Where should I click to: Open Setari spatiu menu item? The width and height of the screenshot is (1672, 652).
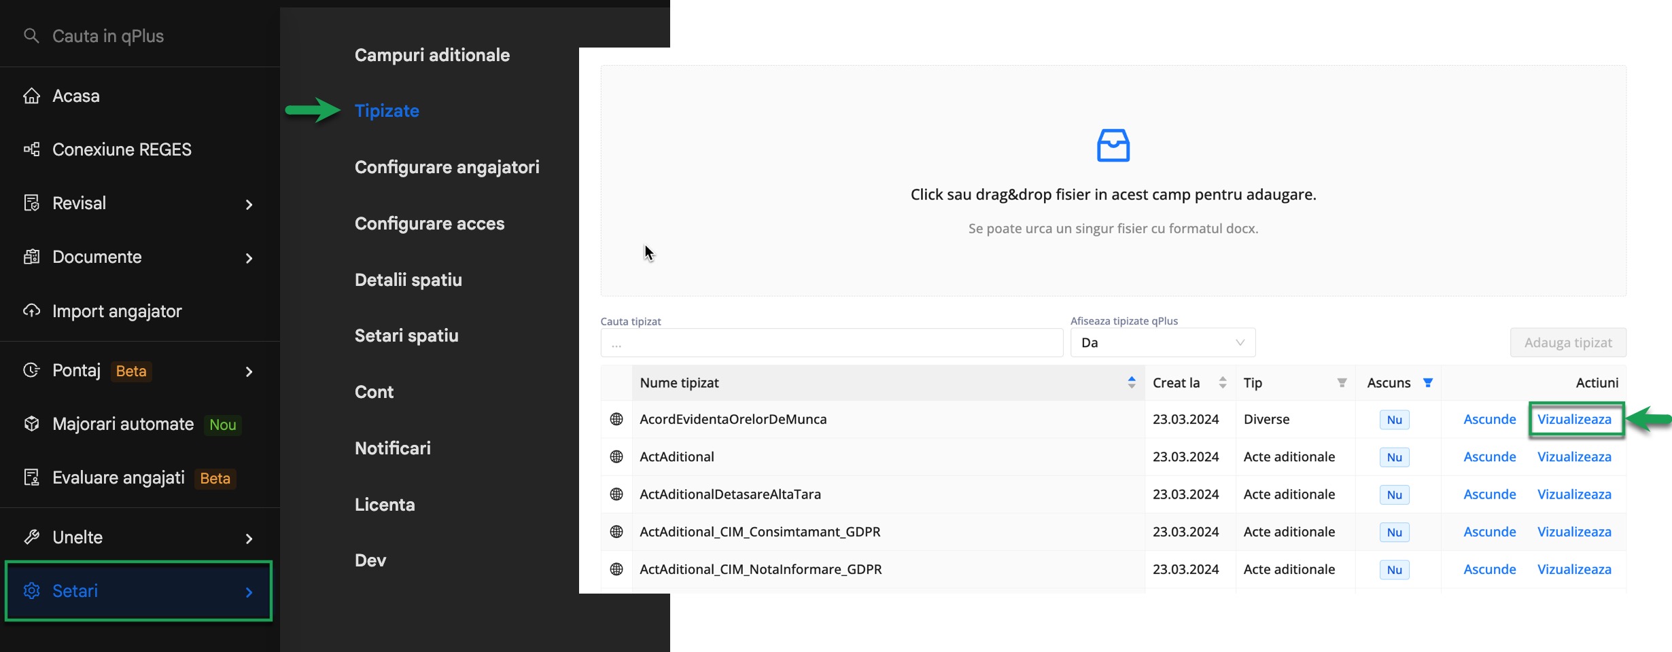tap(406, 336)
